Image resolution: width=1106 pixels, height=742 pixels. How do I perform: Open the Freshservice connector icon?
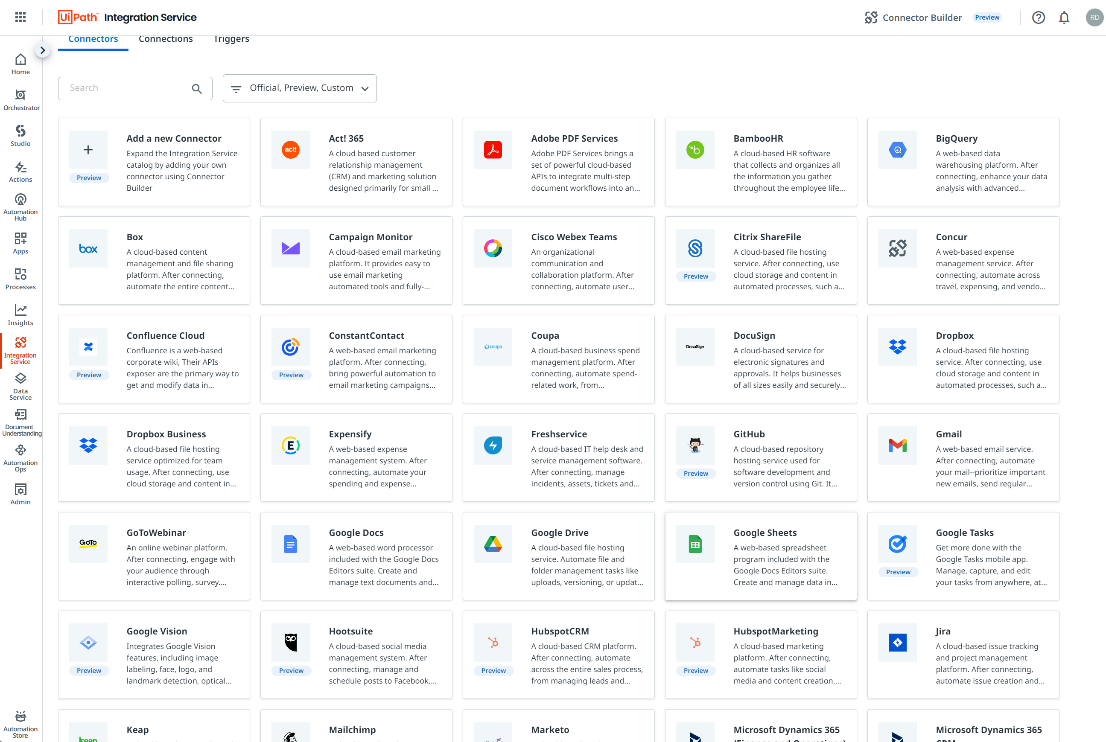pos(493,445)
